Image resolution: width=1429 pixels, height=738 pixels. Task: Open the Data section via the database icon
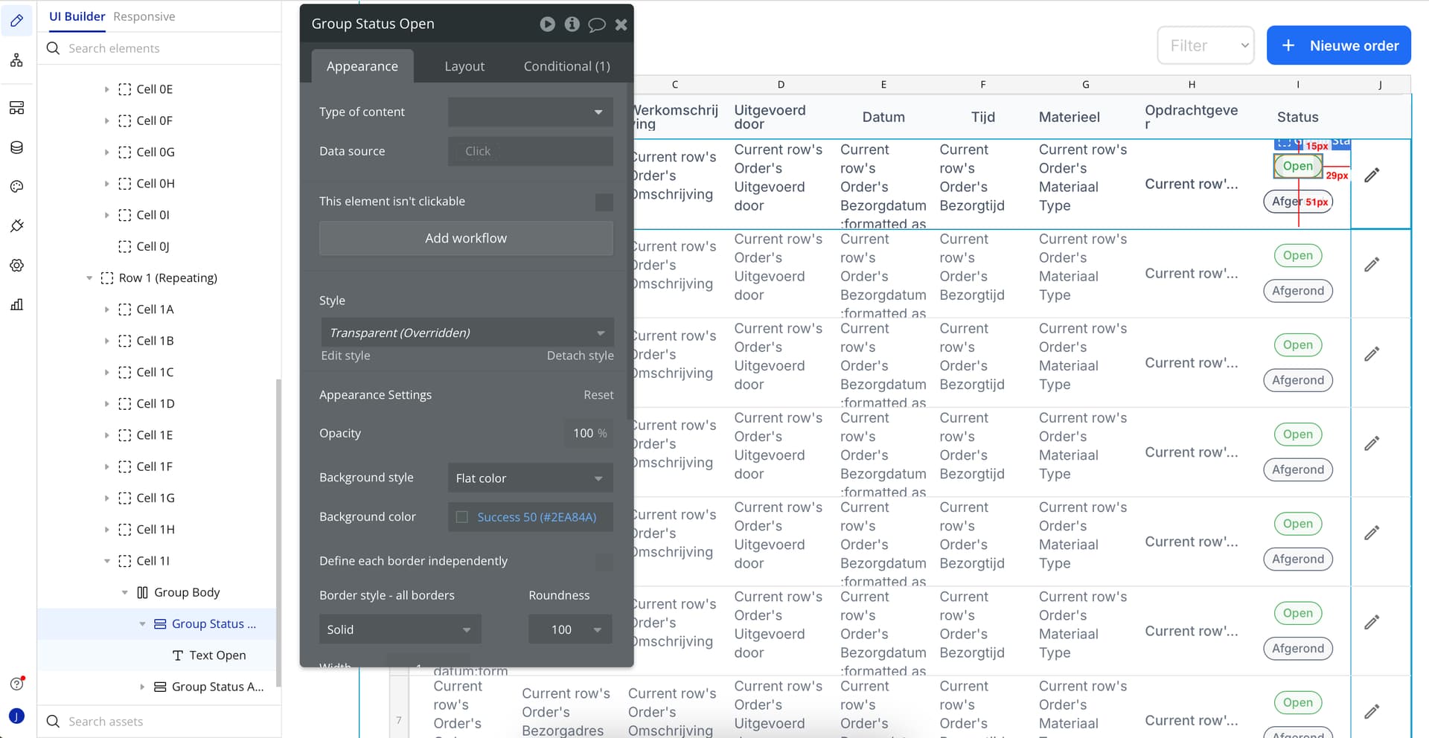tap(16, 147)
